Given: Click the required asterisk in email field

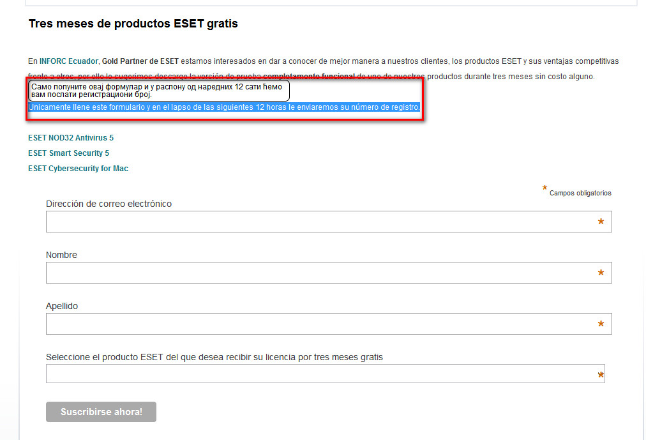Looking at the screenshot, I should point(601,222).
